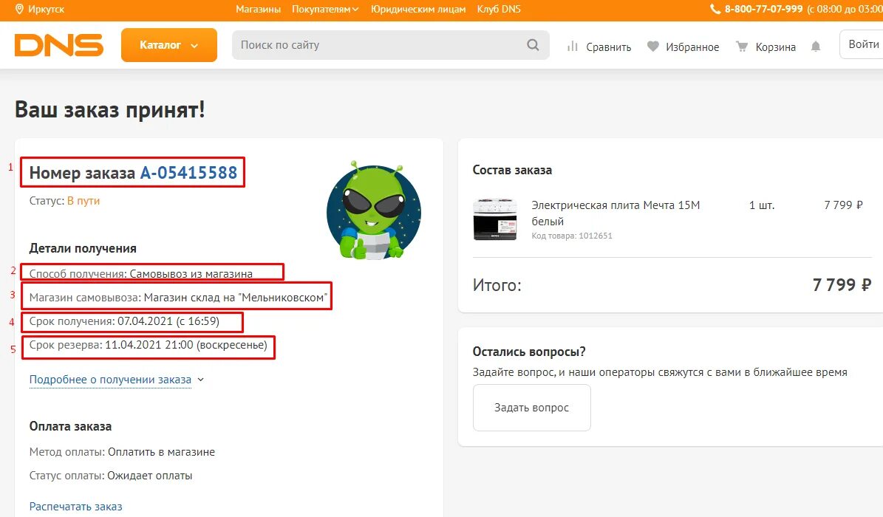Click the Войти button
883x517 pixels.
coord(862,44)
